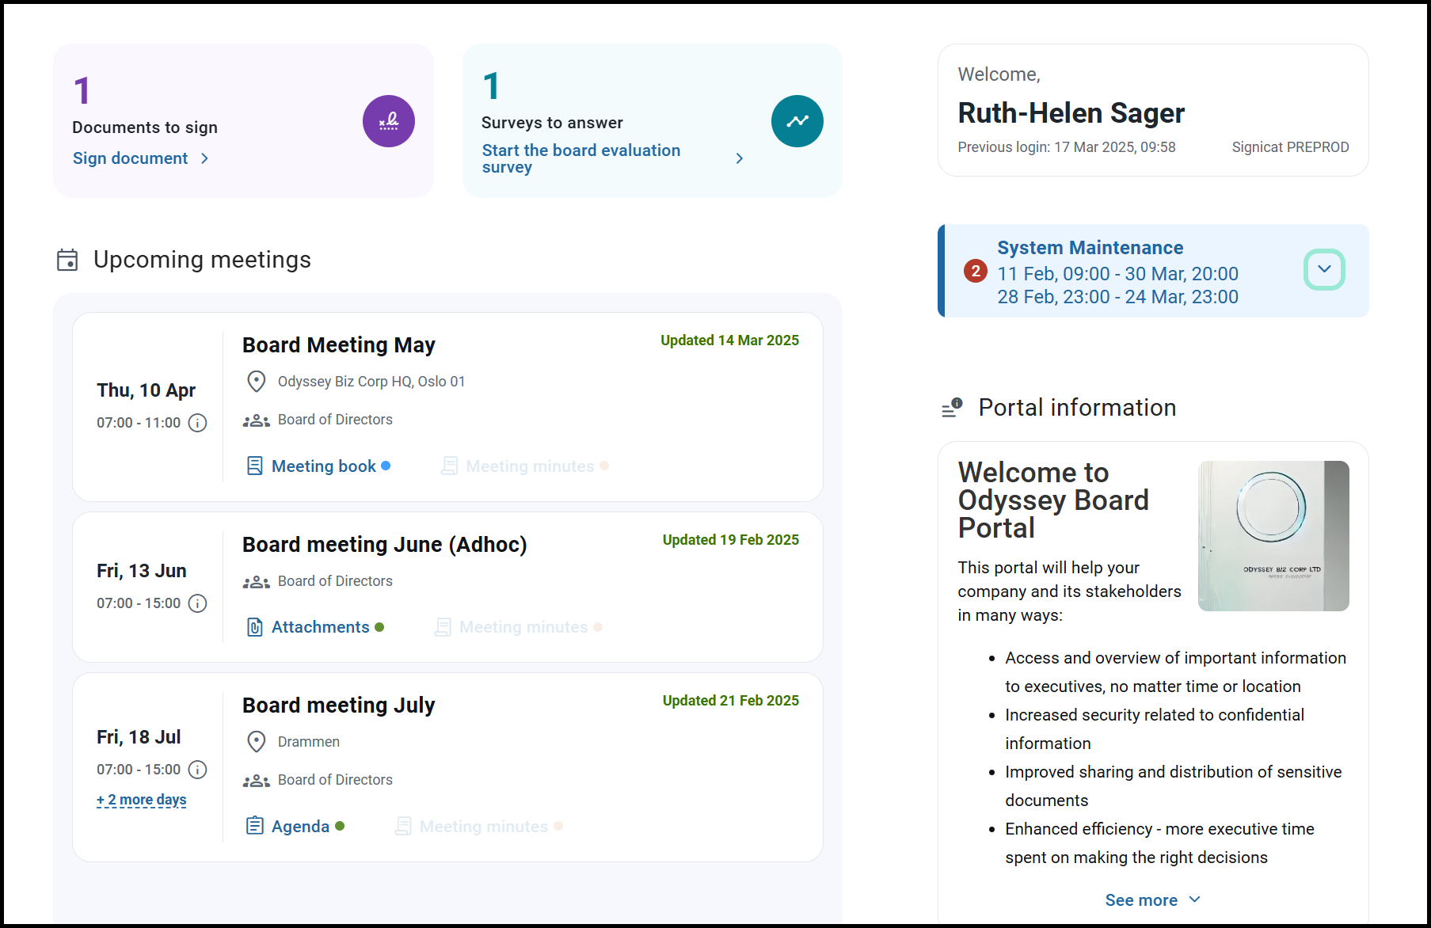
Task: Click the info icon for the July meeting time
Action: pyautogui.click(x=197, y=769)
